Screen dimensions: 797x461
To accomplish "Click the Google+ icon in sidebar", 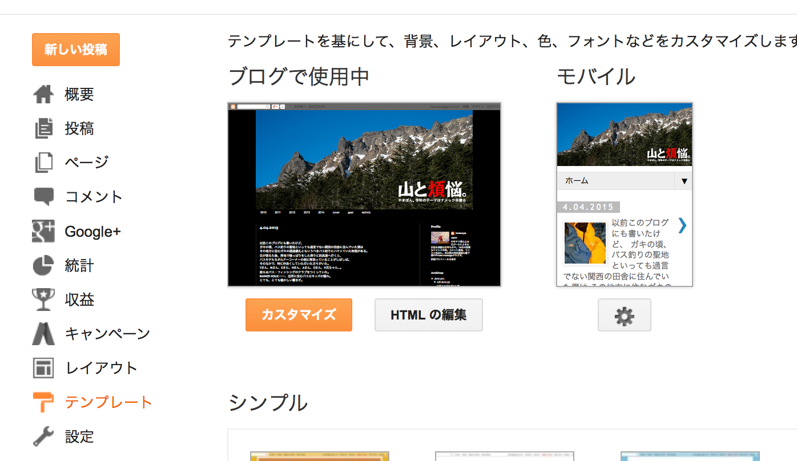I will click(x=44, y=231).
